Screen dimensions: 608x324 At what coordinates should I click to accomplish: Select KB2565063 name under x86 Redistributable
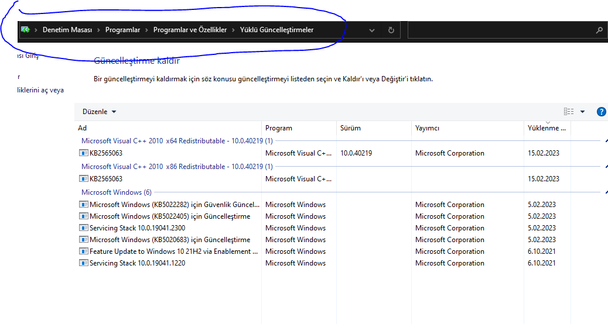point(106,178)
